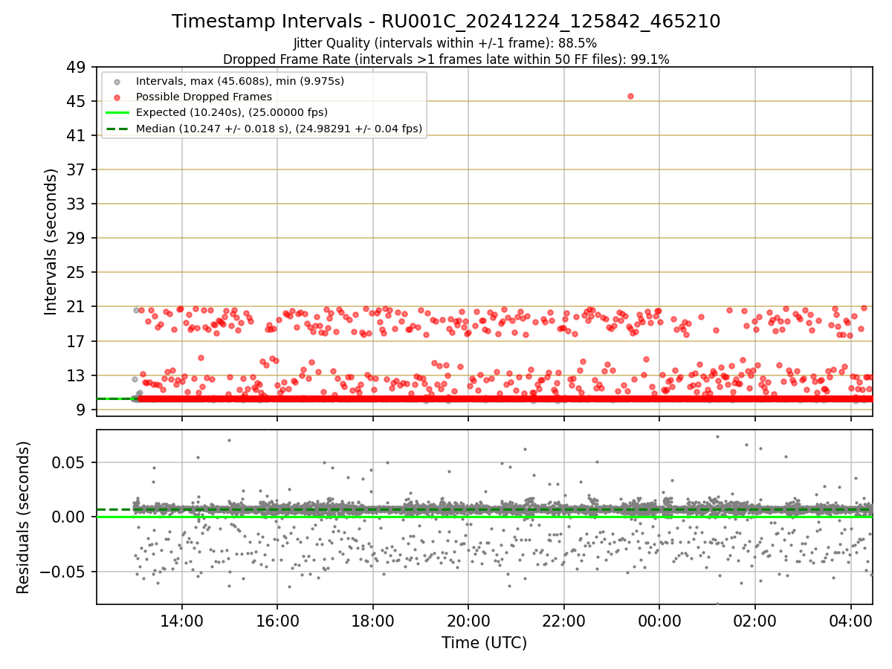892x669 pixels.
Task: Click the 18:00 x-axis tick label
Action: [372, 620]
